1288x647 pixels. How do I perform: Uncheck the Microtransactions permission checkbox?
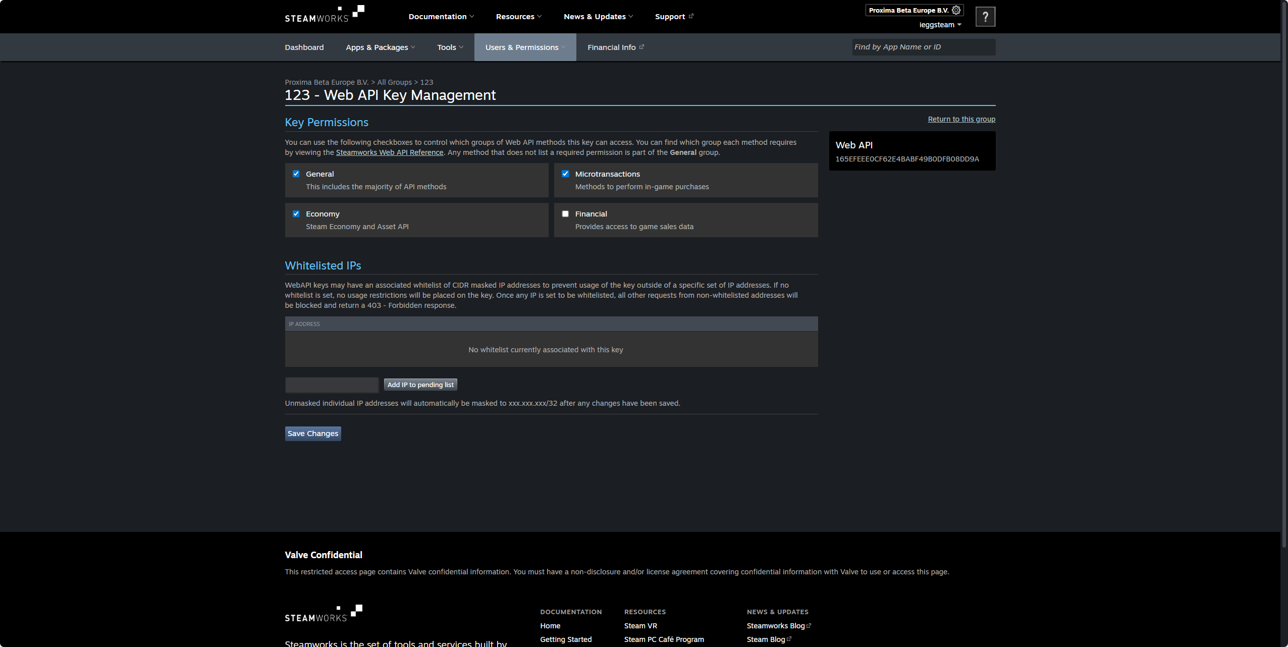565,174
